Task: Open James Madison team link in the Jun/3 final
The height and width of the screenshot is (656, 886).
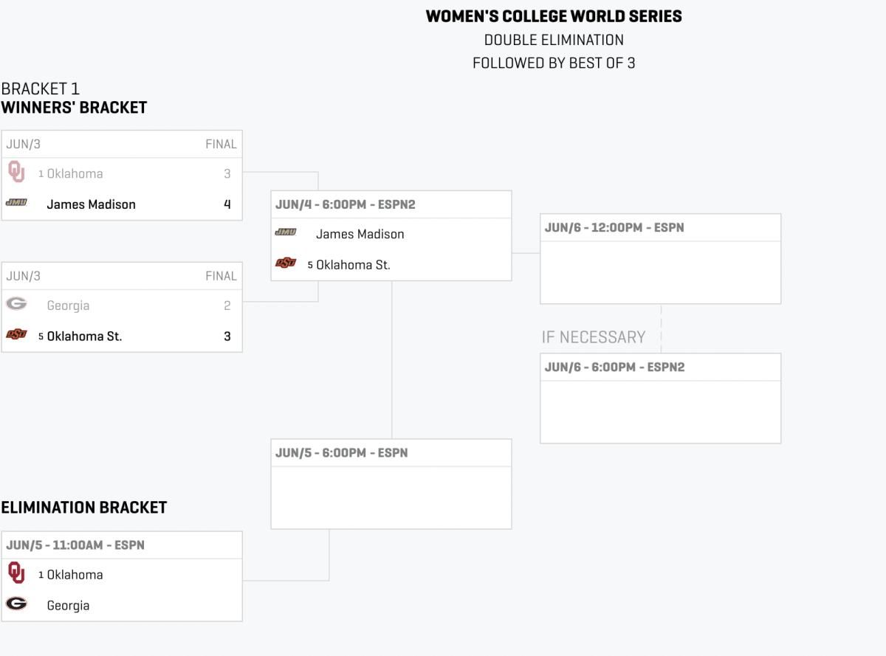Action: (x=91, y=204)
